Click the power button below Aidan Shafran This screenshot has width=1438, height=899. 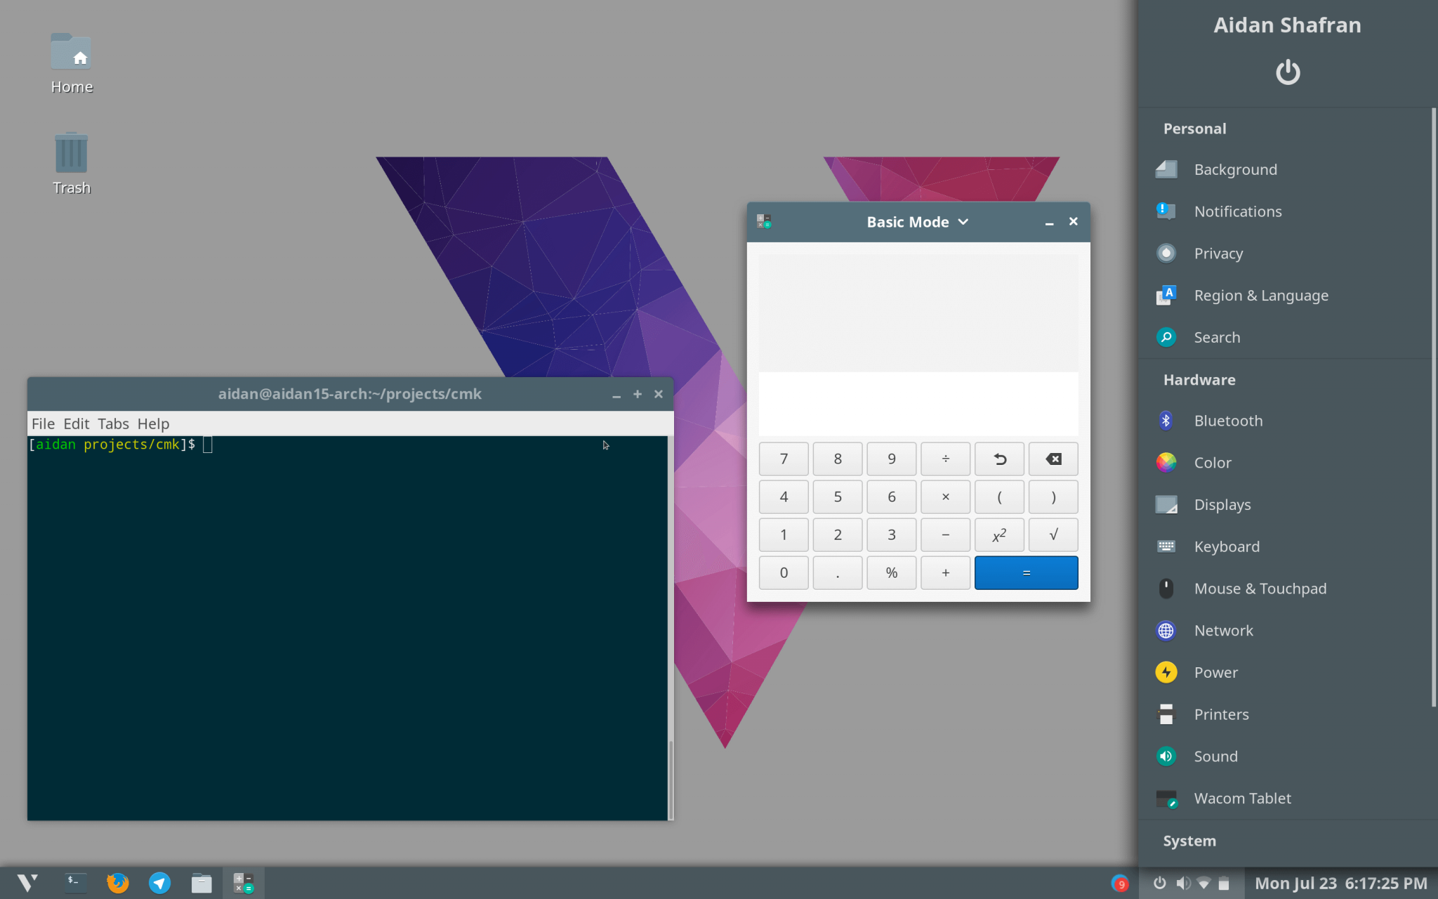[x=1287, y=72]
